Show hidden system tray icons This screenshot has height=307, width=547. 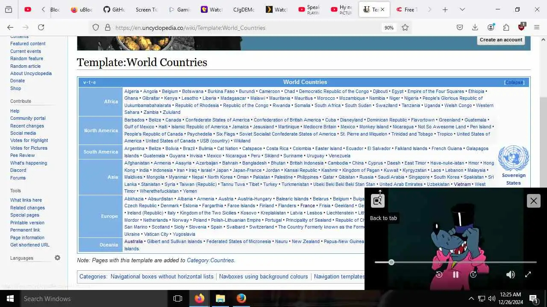point(471,298)
